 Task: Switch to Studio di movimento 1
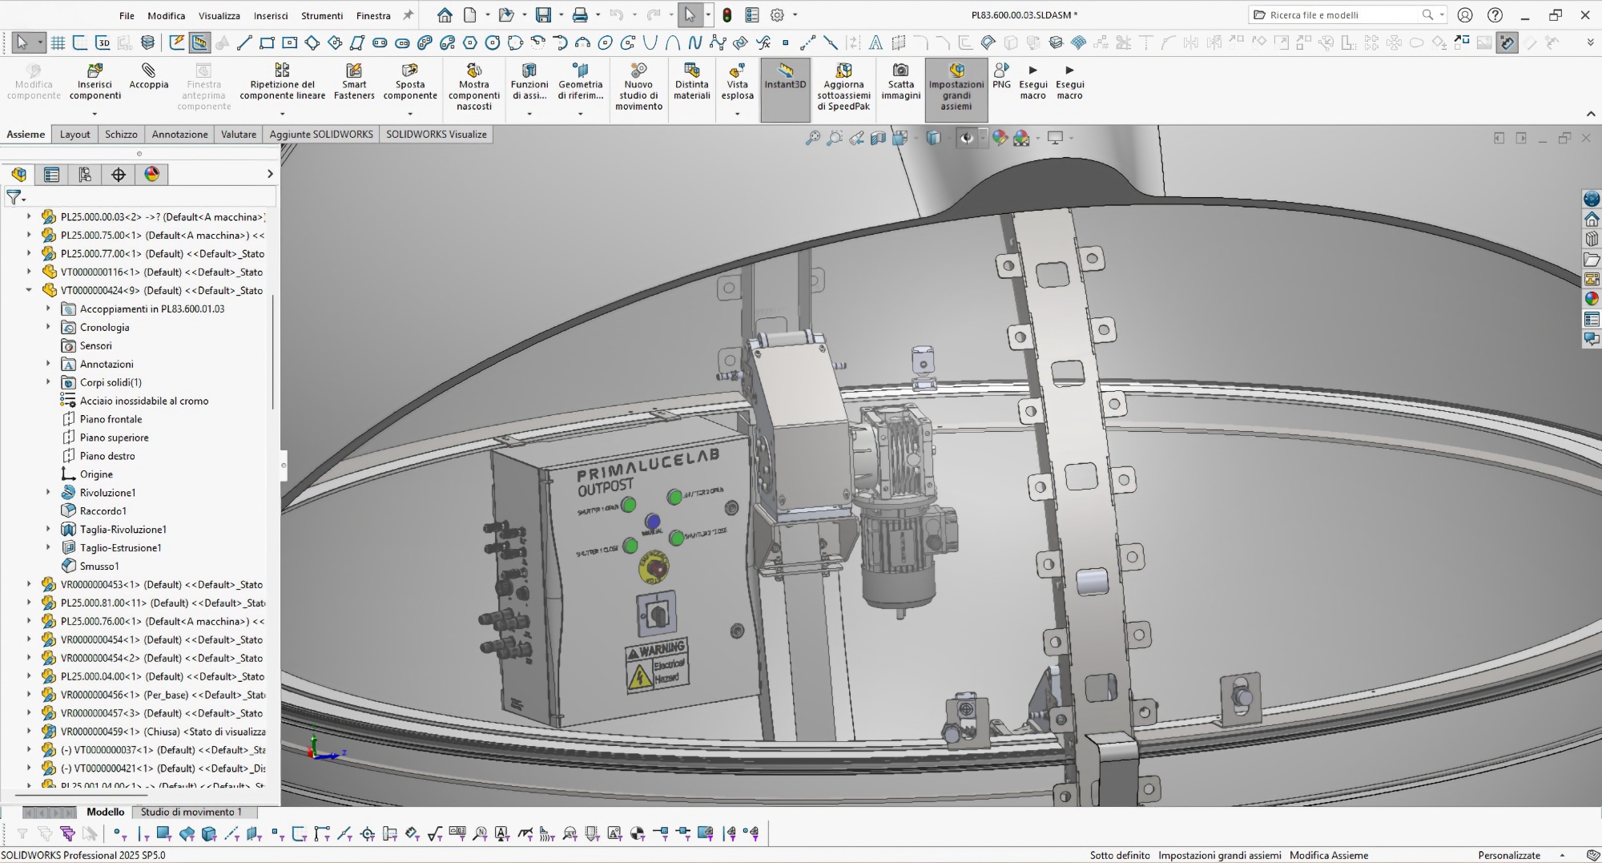191,812
